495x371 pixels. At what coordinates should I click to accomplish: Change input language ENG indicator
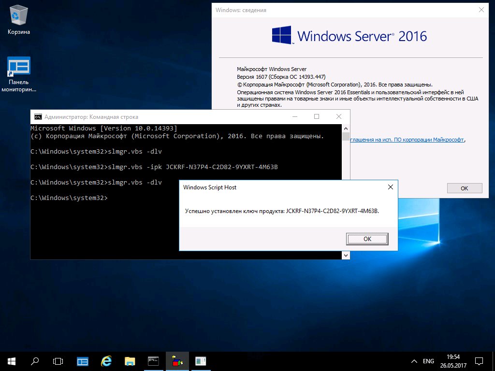(x=428, y=361)
